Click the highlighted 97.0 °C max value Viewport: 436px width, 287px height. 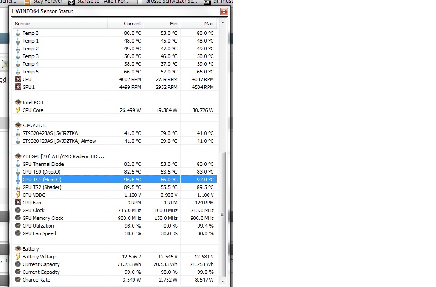tap(205, 180)
